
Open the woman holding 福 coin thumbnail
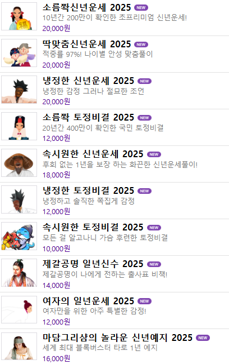(19, 16)
